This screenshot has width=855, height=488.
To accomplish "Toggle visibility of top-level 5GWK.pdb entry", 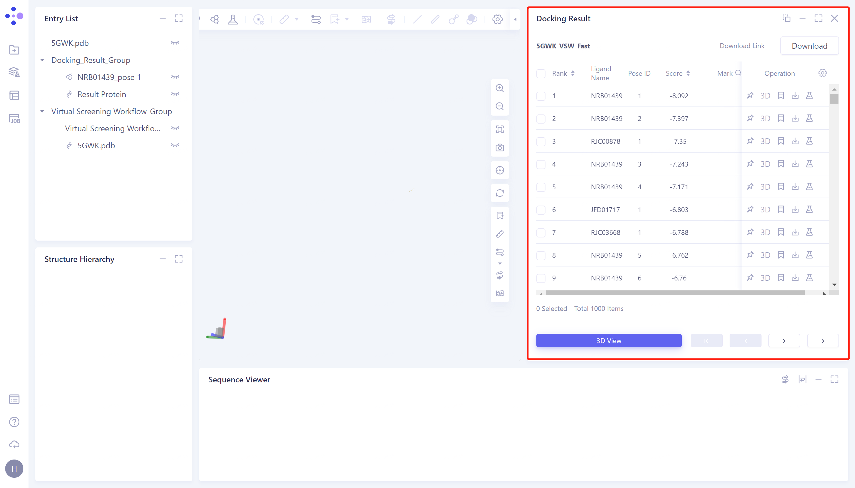I will [175, 43].
